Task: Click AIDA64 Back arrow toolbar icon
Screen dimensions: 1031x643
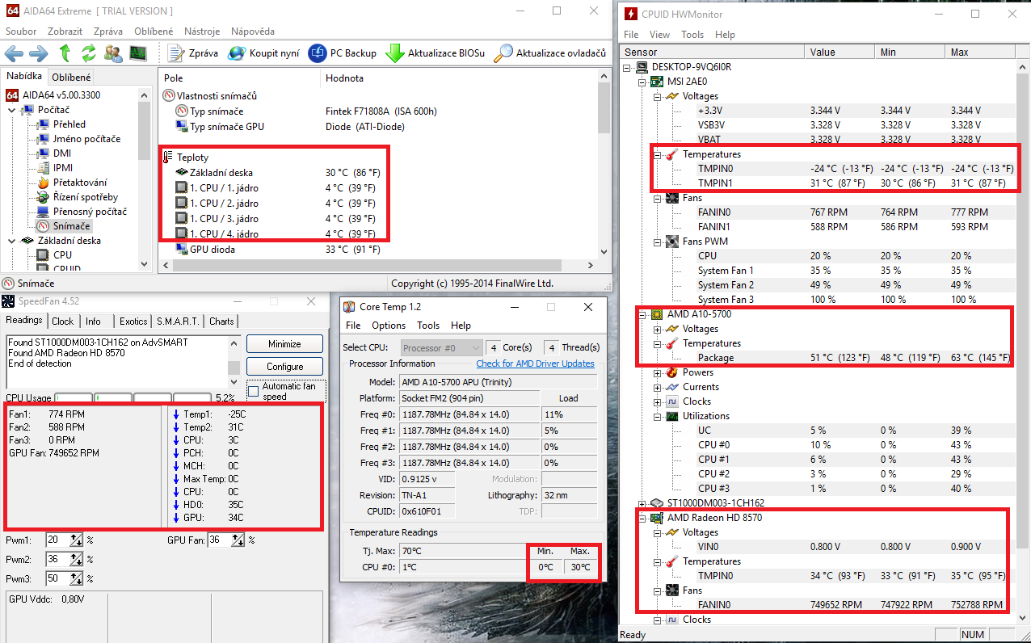Action: pos(14,53)
